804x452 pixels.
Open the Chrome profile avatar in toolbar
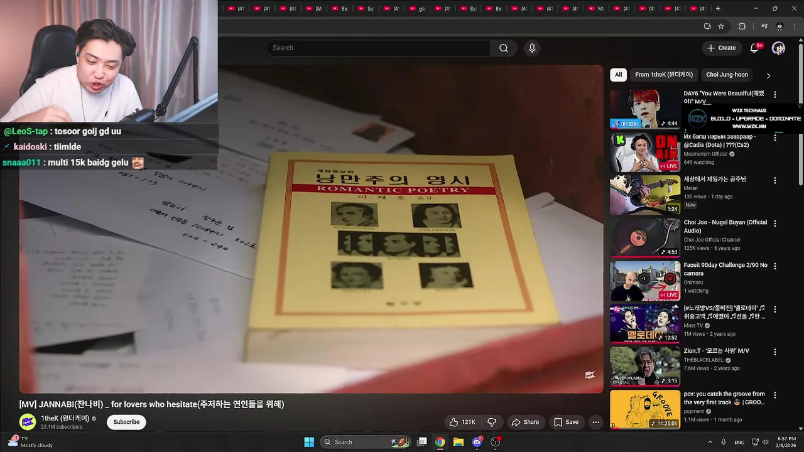(780, 26)
